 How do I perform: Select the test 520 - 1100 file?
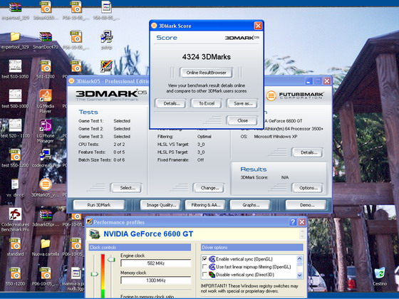pyautogui.click(x=15, y=125)
